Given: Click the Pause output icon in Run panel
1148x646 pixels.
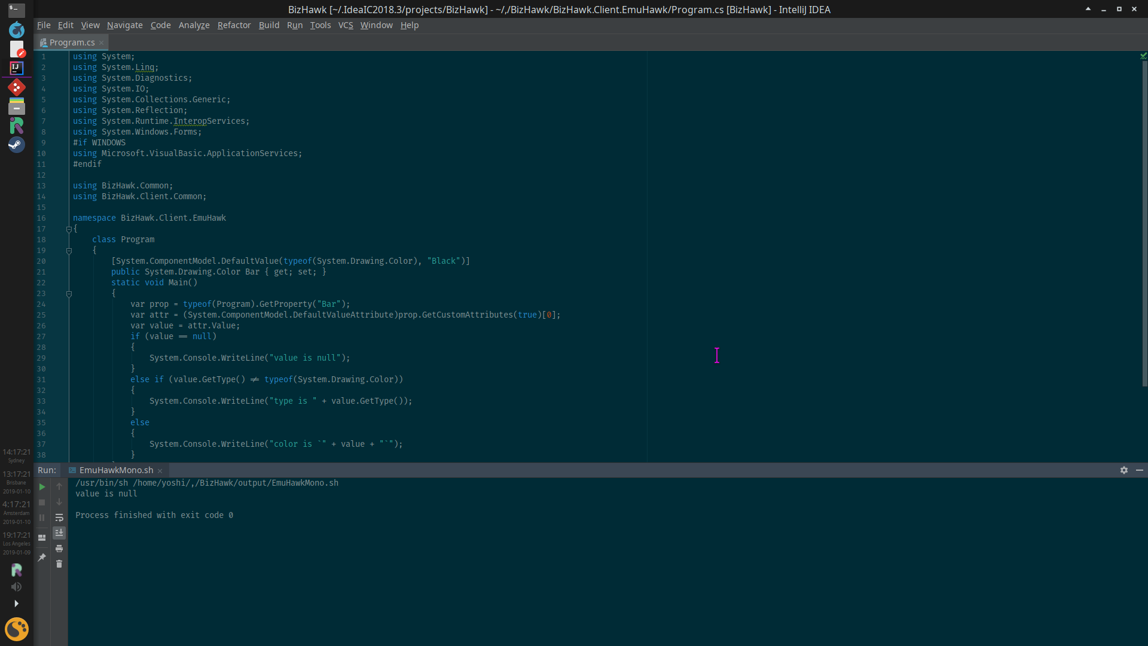Looking at the screenshot, I should pos(42,518).
